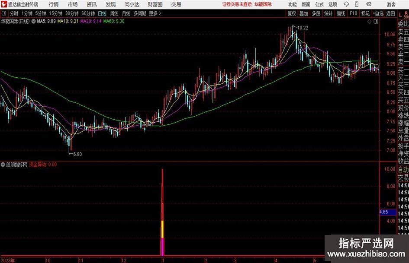Click the 6.90 low price marker
Image resolution: width=409 pixels, height=263 pixels.
click(x=77, y=154)
